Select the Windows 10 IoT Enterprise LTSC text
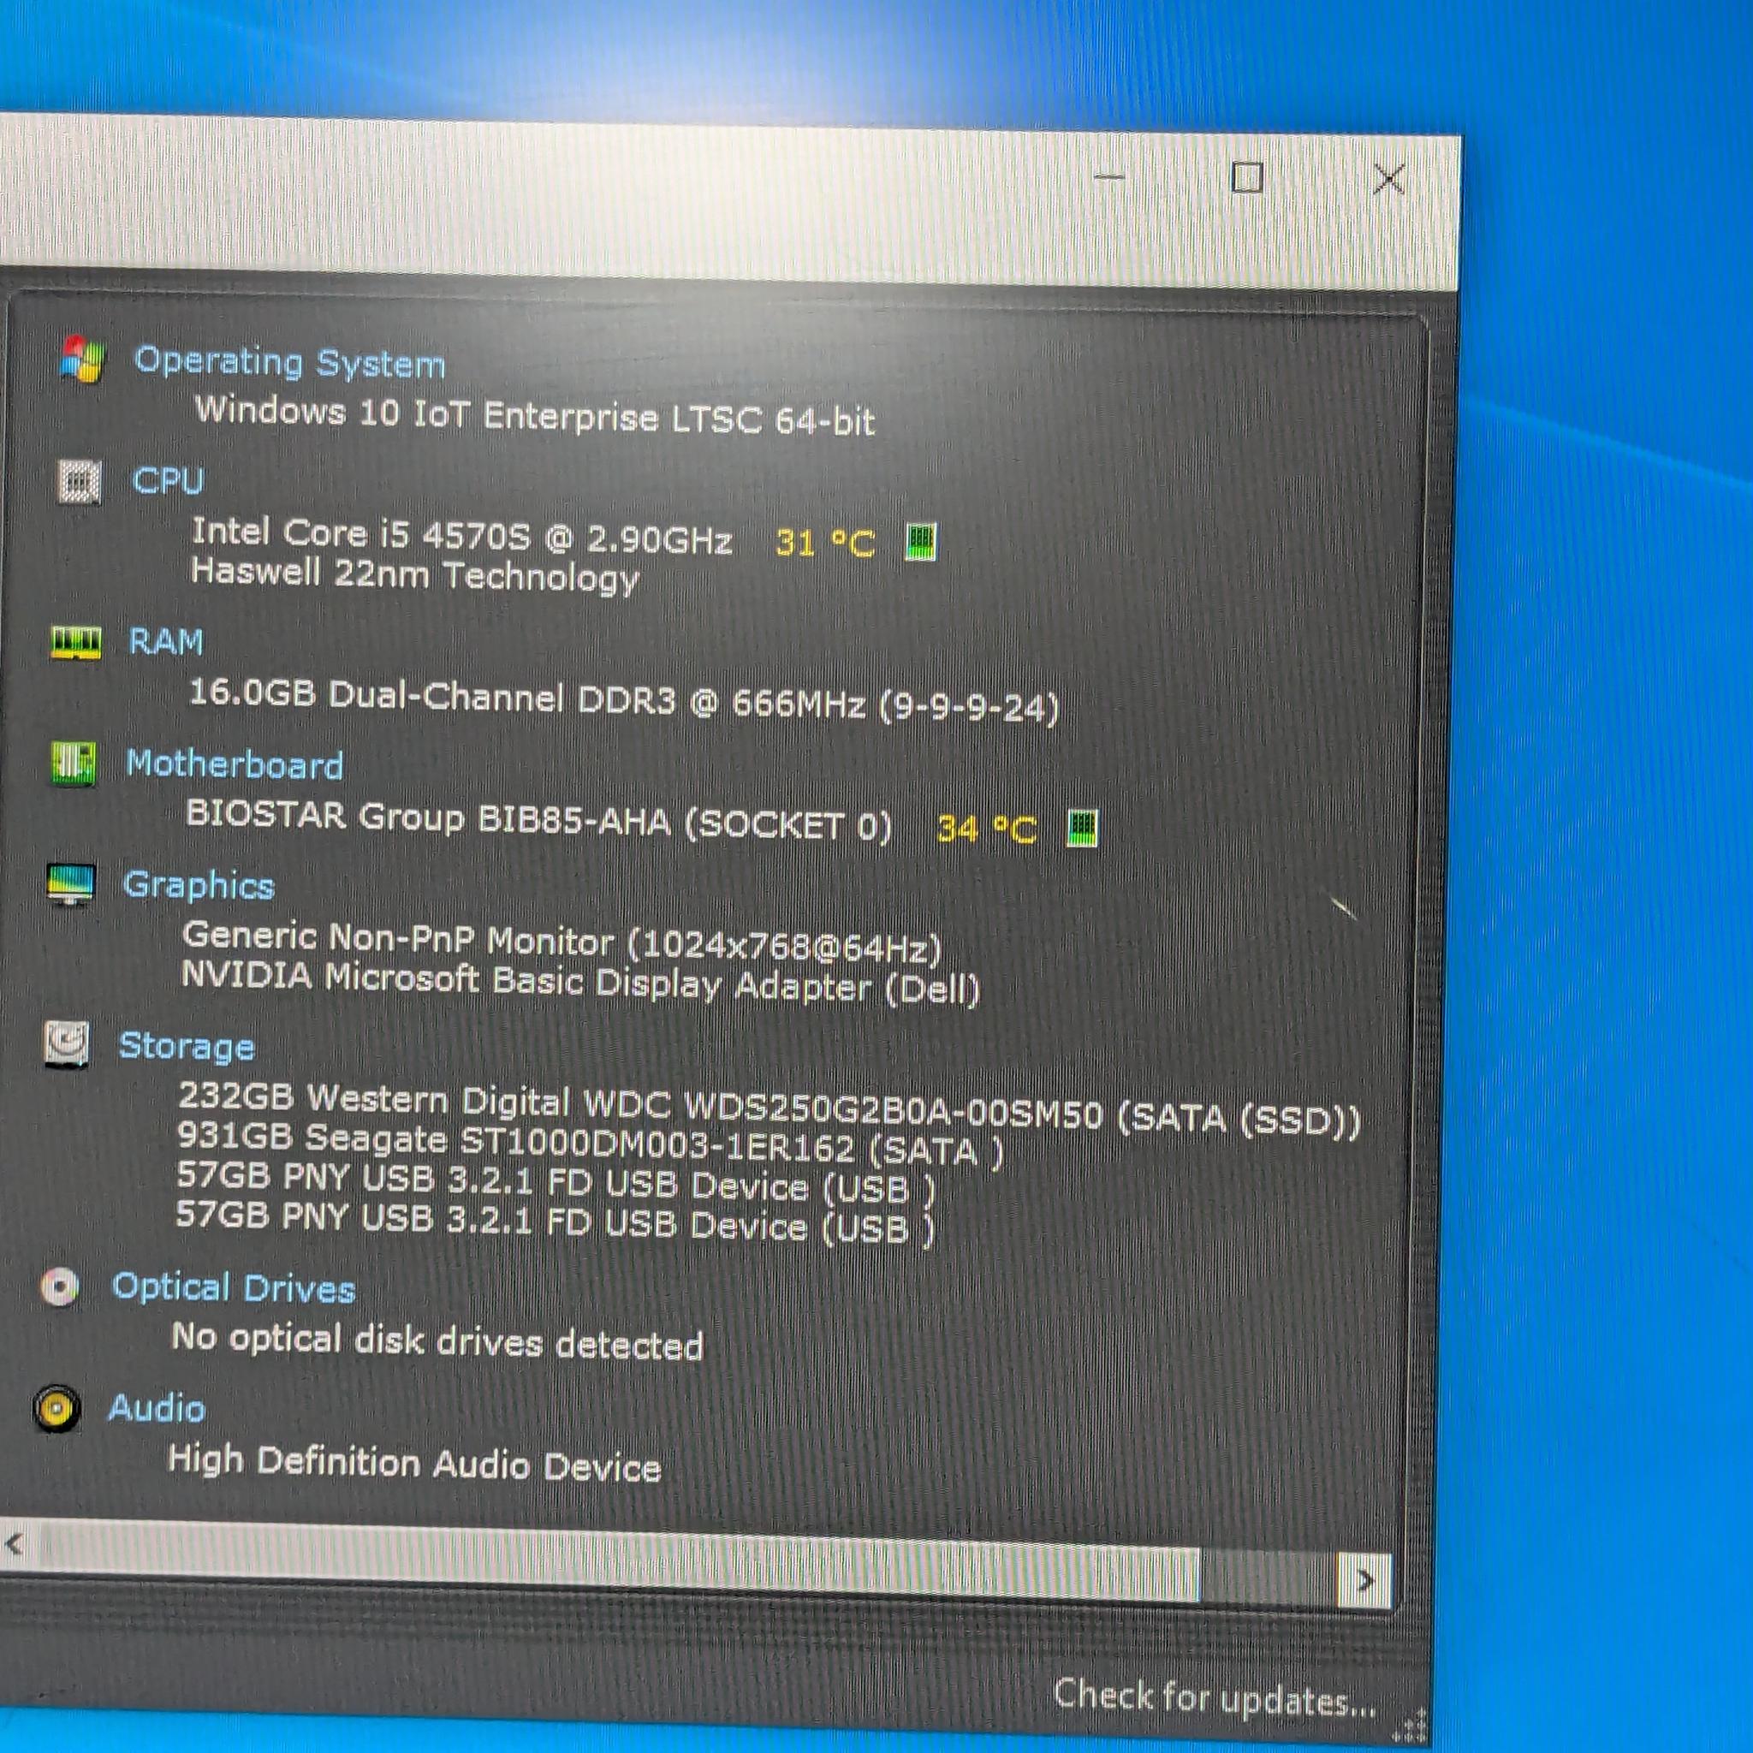The width and height of the screenshot is (1753, 1753). pos(534,415)
